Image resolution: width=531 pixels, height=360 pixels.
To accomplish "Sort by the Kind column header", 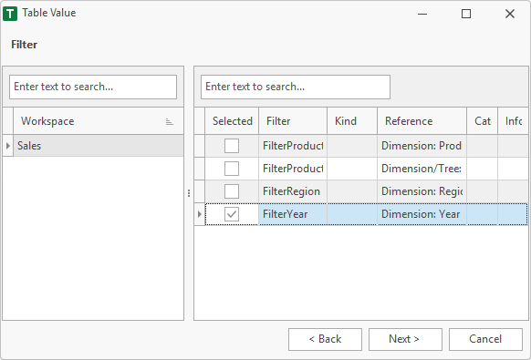I will 352,121.
